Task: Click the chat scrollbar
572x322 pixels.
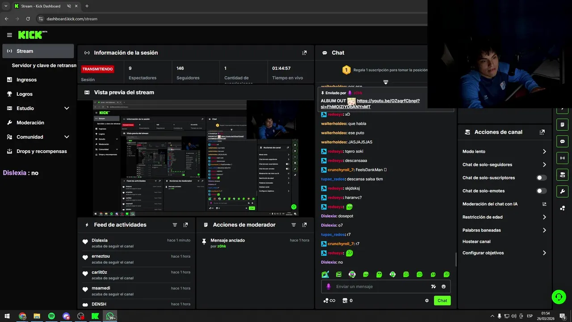Action: [x=456, y=259]
